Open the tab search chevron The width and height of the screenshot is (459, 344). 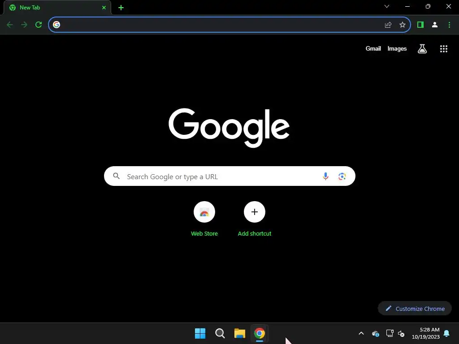[387, 6]
